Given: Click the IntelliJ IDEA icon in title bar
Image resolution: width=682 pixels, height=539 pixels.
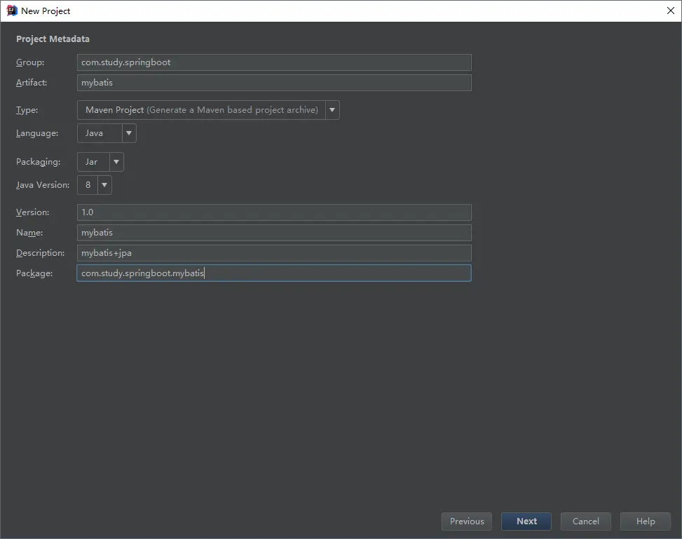Looking at the screenshot, I should point(12,11).
